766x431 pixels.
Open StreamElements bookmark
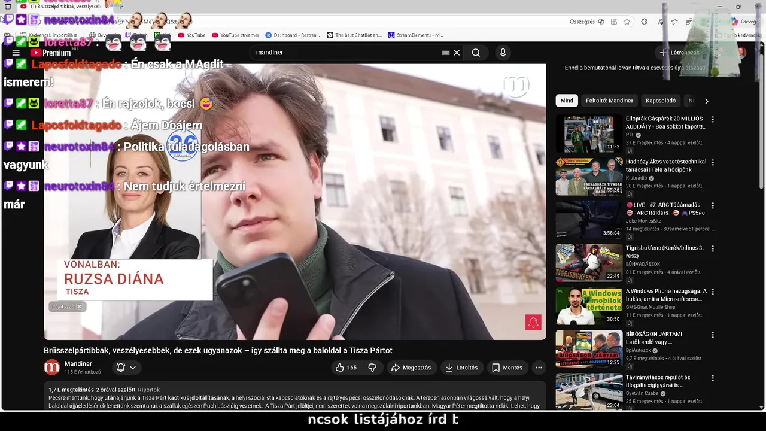[x=416, y=35]
